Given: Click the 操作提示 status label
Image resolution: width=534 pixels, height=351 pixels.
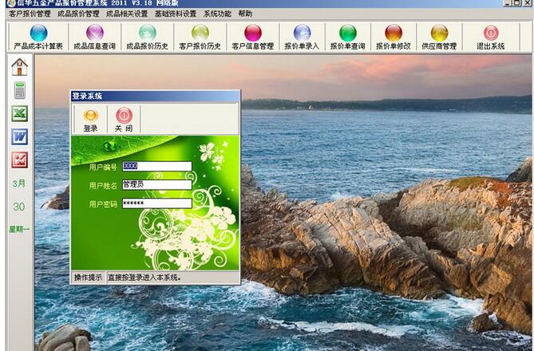Looking at the screenshot, I should [88, 278].
